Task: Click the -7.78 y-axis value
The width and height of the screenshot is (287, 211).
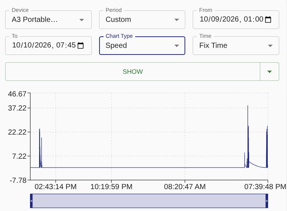Action: coord(18,180)
